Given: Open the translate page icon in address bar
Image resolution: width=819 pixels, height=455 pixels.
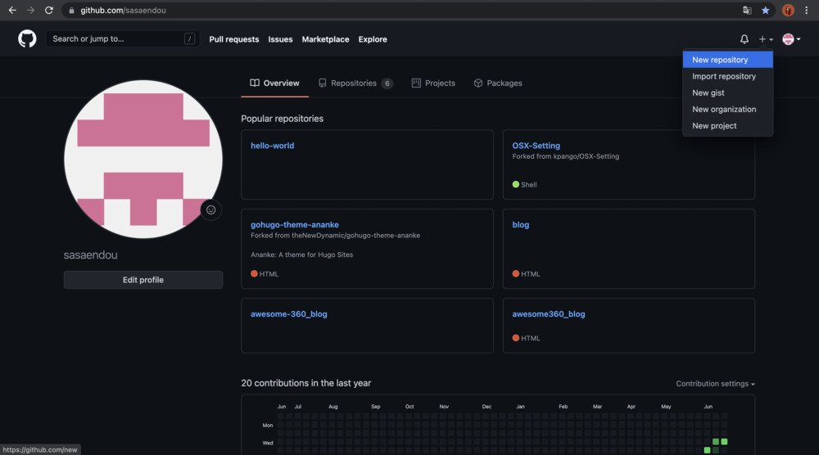Looking at the screenshot, I should (x=747, y=10).
